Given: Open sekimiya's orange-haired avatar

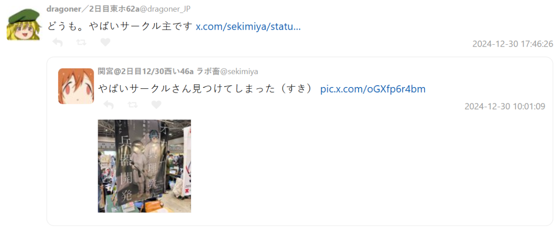Looking at the screenshot, I should [x=76, y=86].
